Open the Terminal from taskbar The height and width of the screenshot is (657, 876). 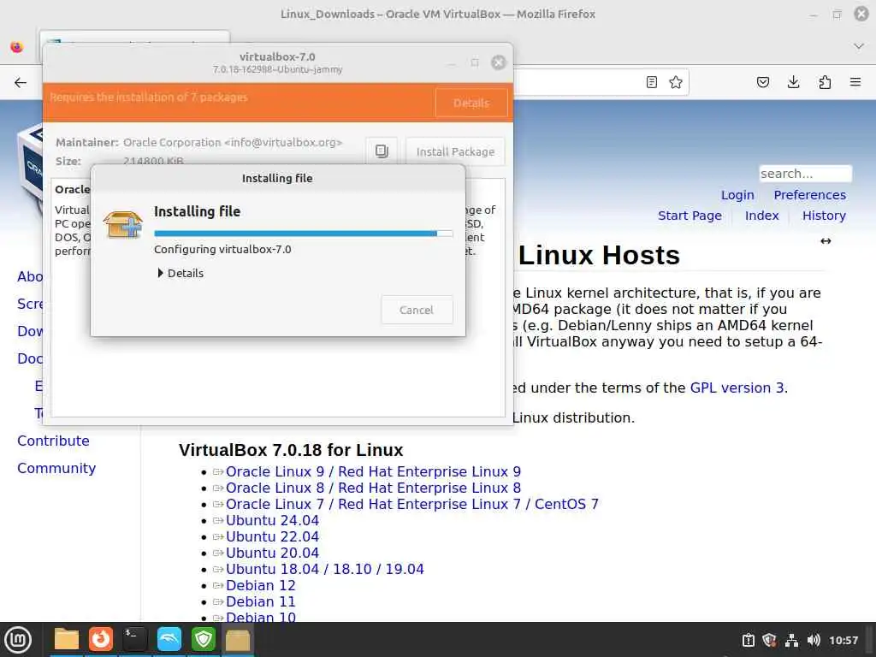134,640
